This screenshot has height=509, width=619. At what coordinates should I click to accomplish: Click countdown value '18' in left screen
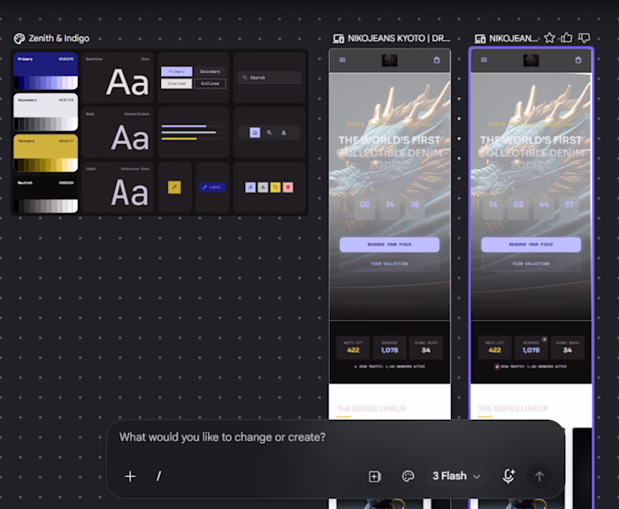tap(415, 204)
